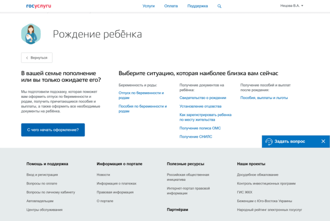Click the Помощь и поддержка footer heading
This screenshot has height=221, width=330.
pos(47,164)
